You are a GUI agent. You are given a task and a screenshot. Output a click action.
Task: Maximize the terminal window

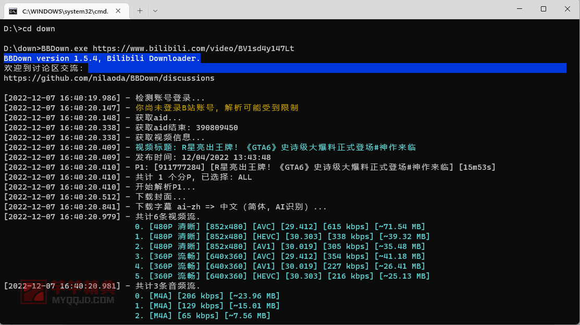(x=544, y=9)
